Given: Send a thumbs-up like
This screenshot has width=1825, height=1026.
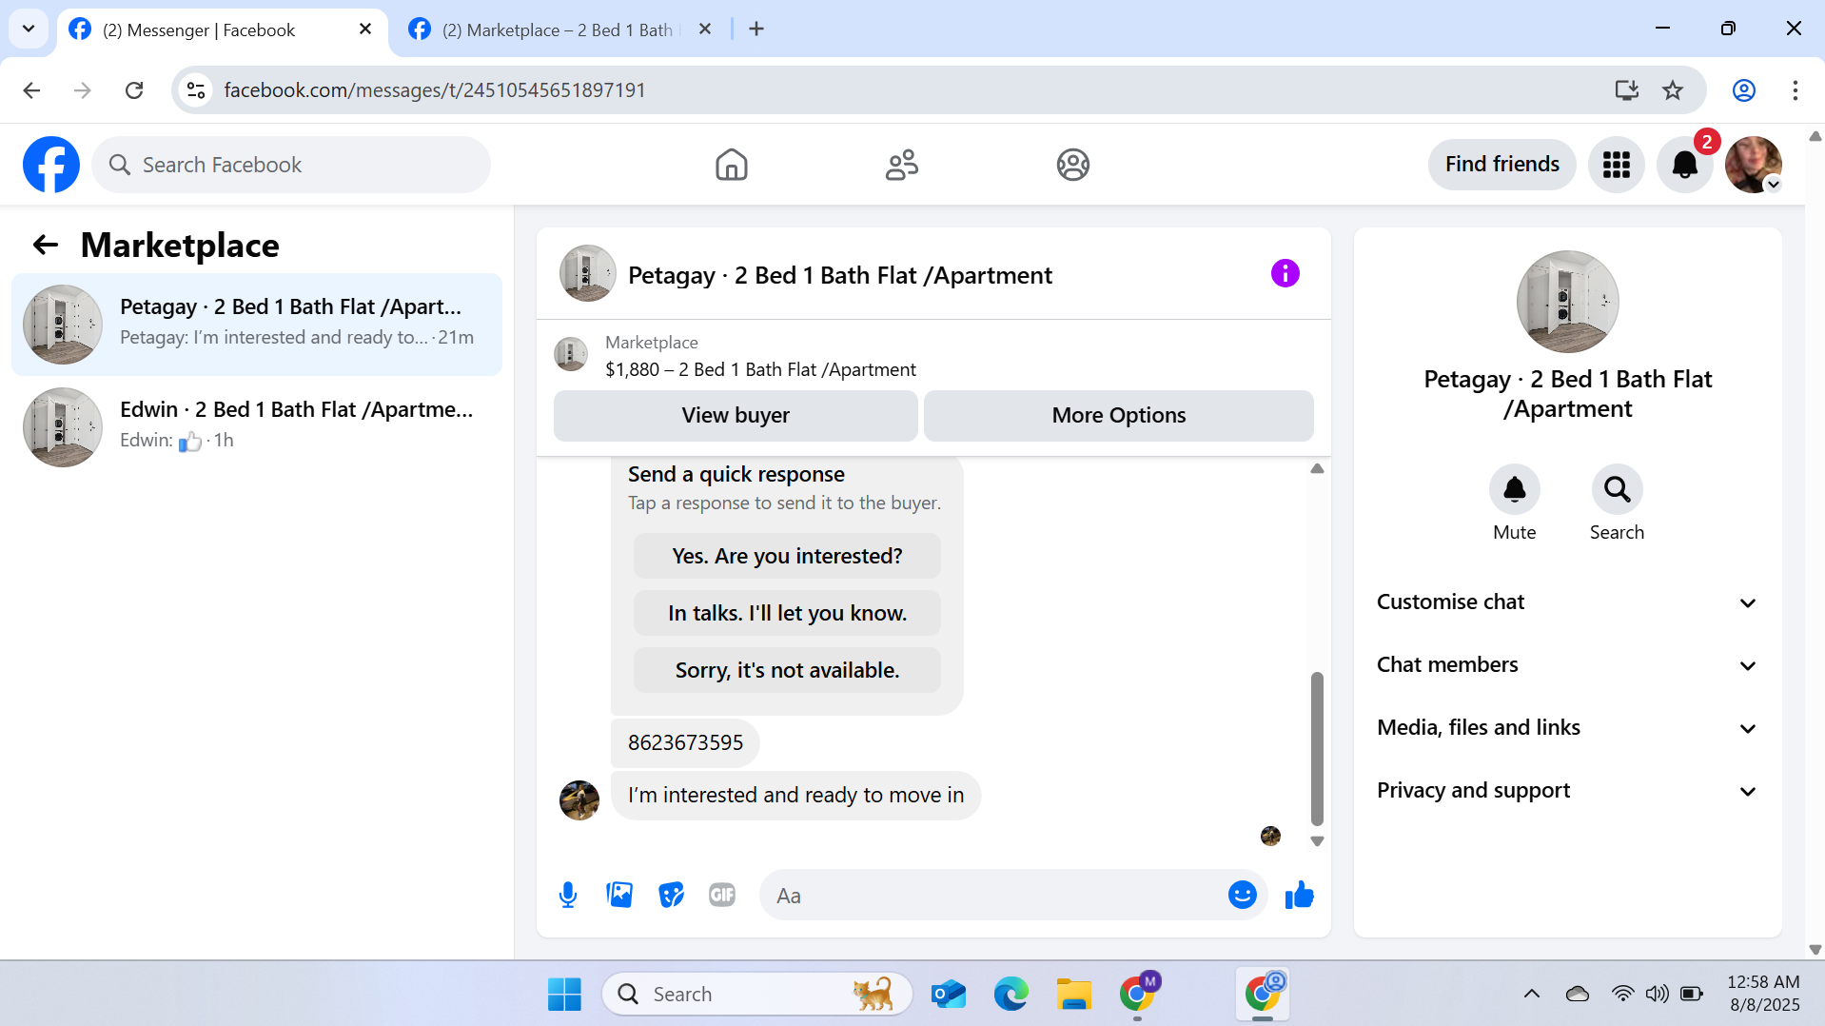Looking at the screenshot, I should [x=1299, y=895].
